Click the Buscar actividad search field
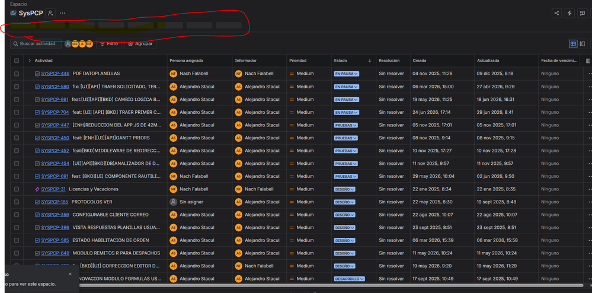Image resolution: width=592 pixels, height=293 pixels. click(x=36, y=44)
